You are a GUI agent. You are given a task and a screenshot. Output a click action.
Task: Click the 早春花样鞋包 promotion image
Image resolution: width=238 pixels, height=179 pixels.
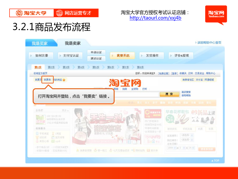point(177,117)
